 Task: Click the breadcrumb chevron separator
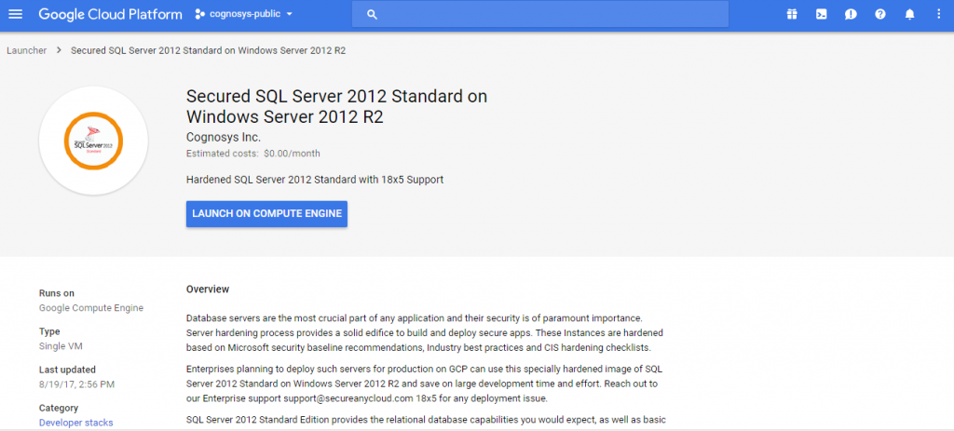click(x=59, y=50)
